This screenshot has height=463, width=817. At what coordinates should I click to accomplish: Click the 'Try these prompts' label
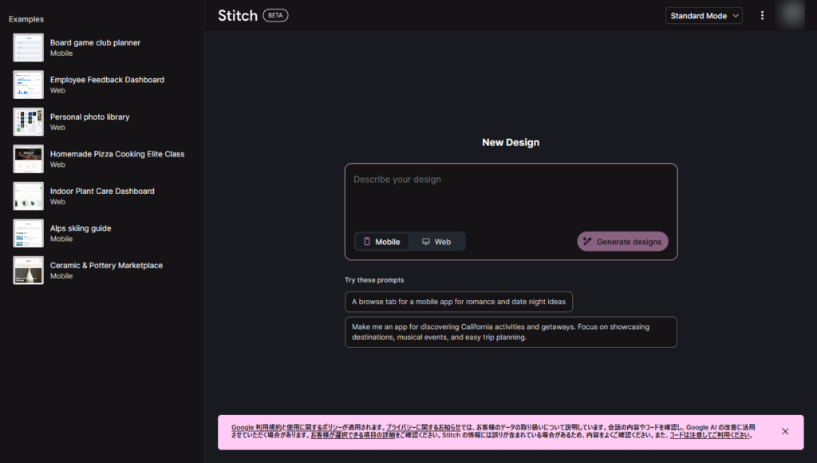[x=374, y=280]
